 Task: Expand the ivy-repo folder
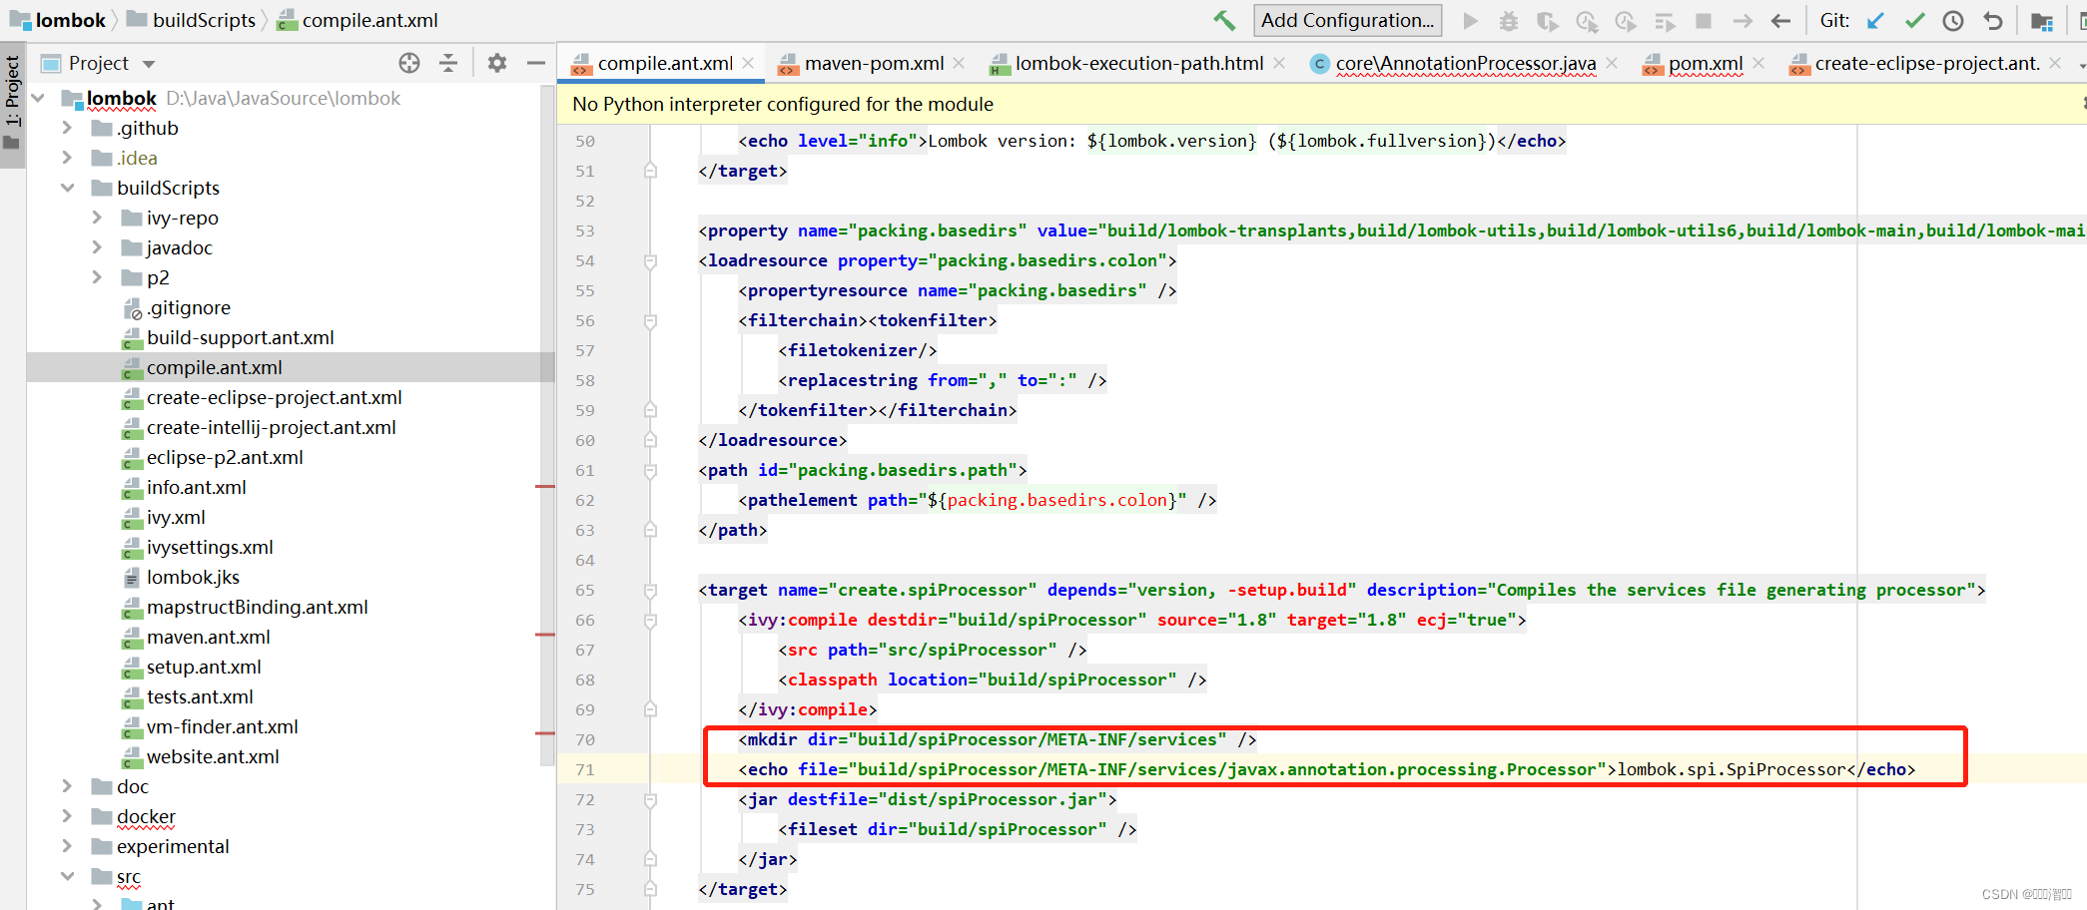(x=97, y=218)
